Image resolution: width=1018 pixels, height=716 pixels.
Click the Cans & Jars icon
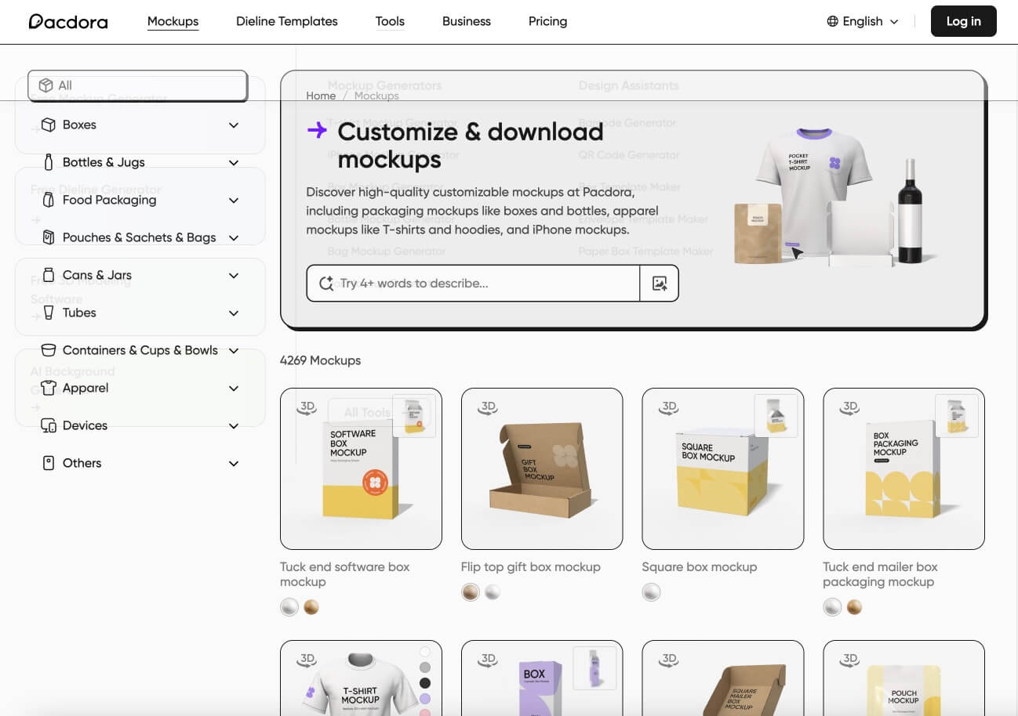coord(49,275)
